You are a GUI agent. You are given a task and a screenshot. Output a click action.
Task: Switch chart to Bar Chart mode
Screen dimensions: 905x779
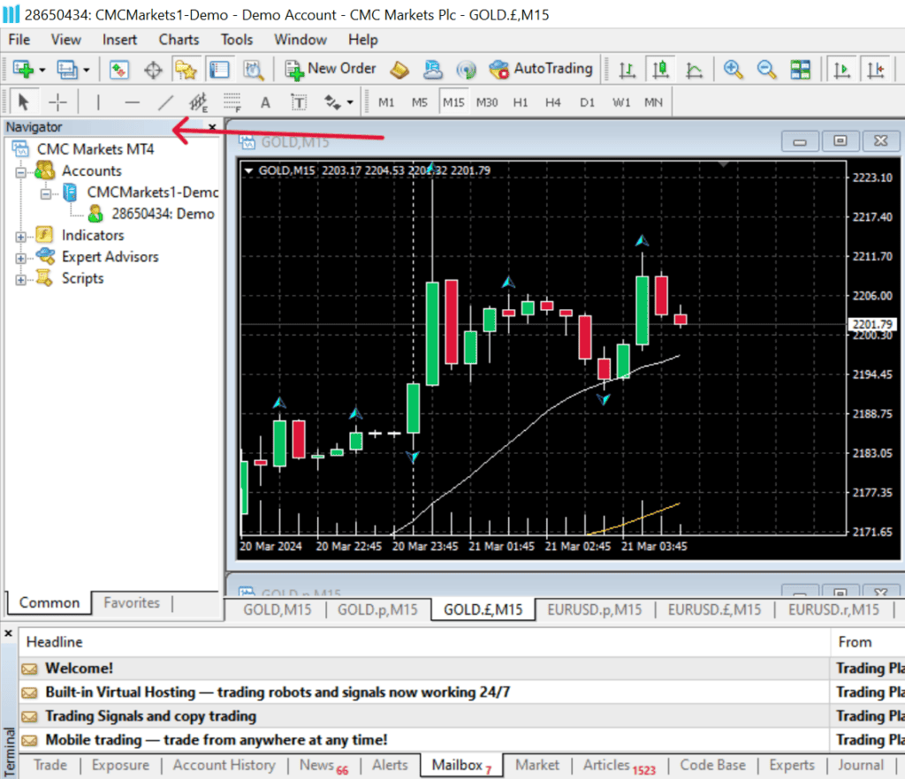point(627,70)
